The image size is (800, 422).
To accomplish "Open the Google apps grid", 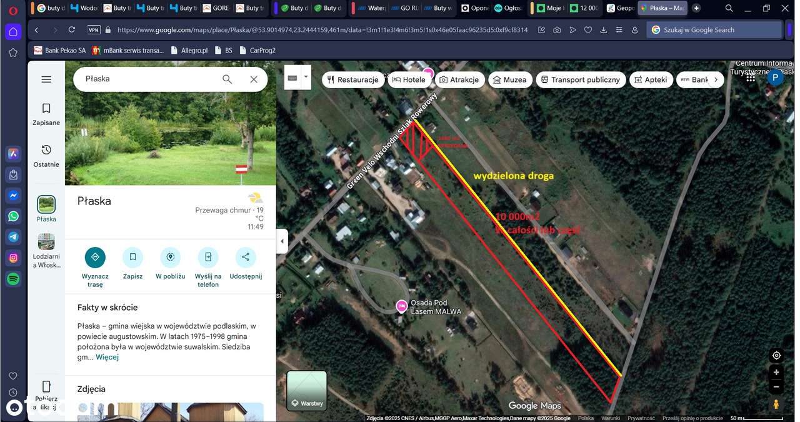I will [751, 78].
